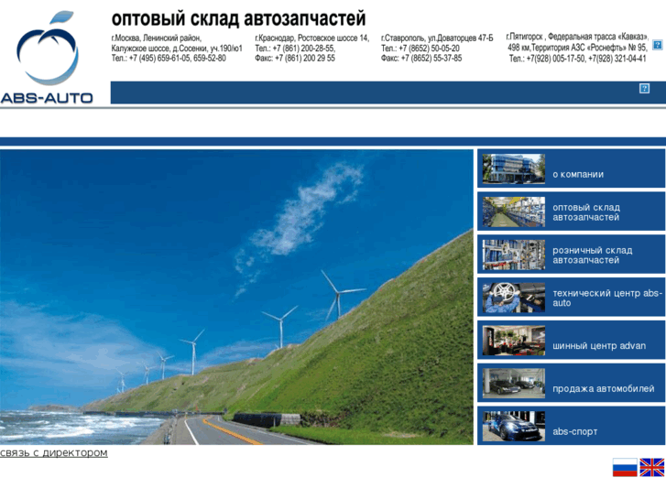Click Krasnodar fax 'Факс: +7 (861) 200 29 55'

[x=295, y=59]
